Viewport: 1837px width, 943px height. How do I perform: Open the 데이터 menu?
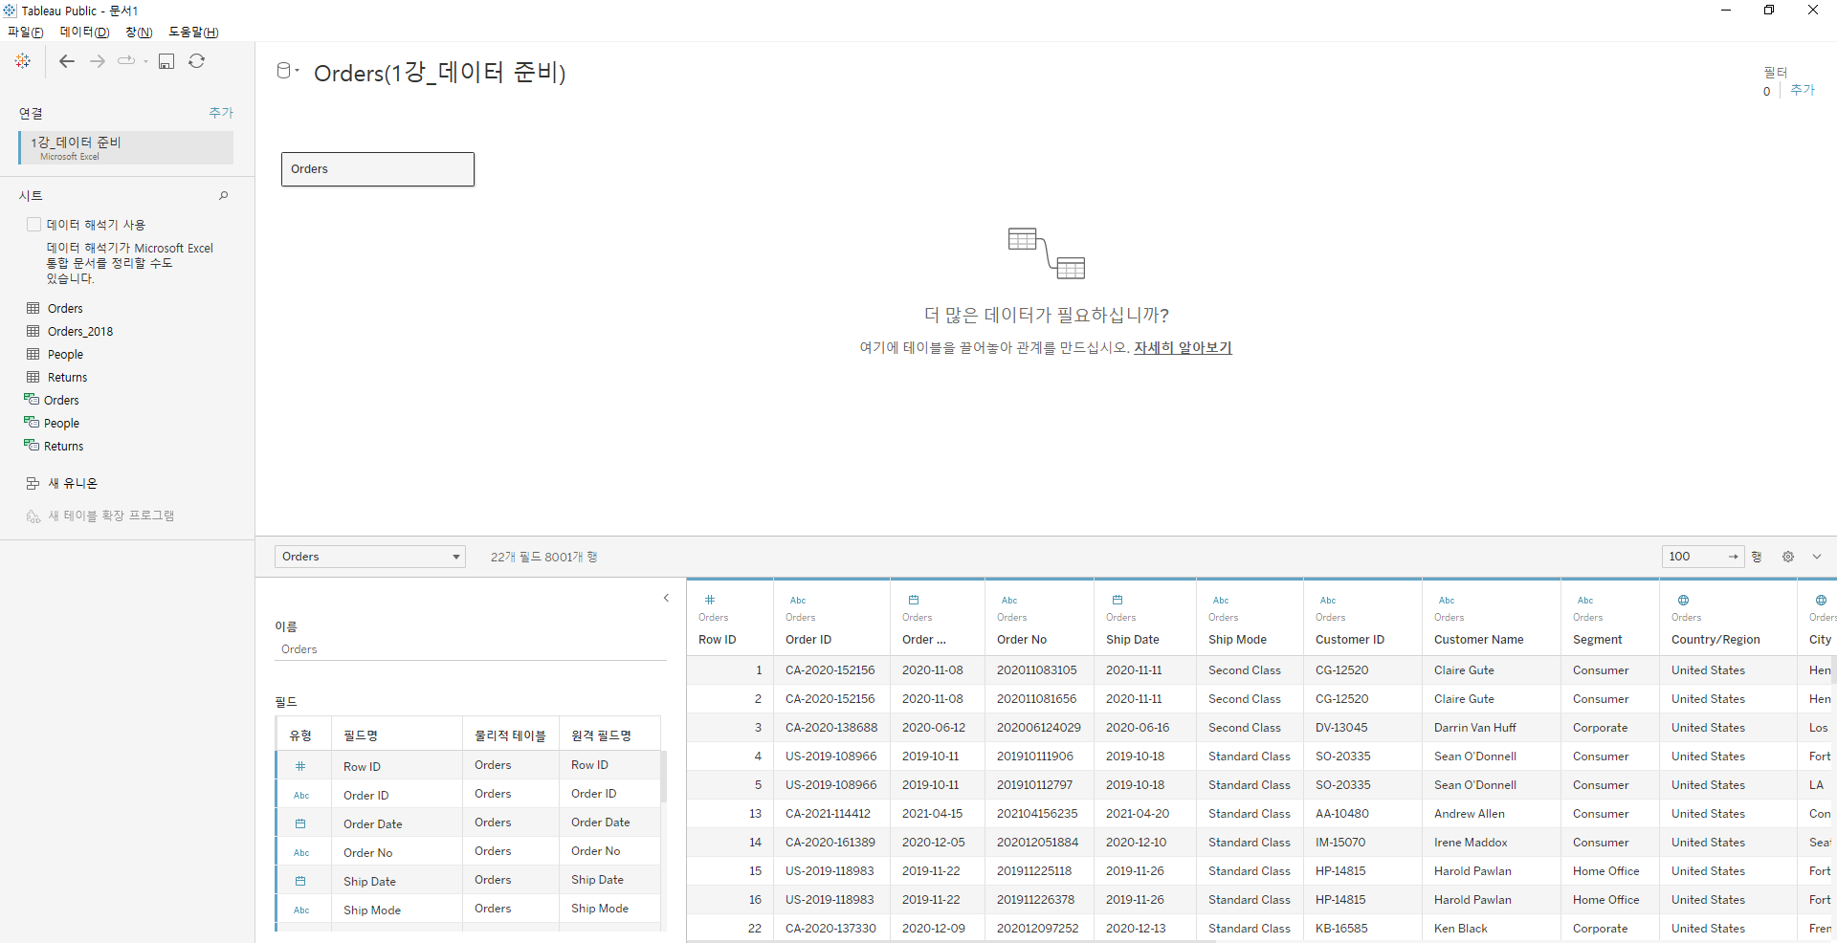coord(84,33)
